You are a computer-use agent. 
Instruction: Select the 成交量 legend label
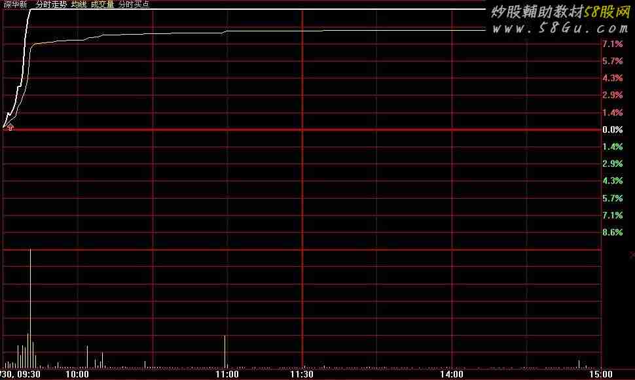tap(103, 5)
